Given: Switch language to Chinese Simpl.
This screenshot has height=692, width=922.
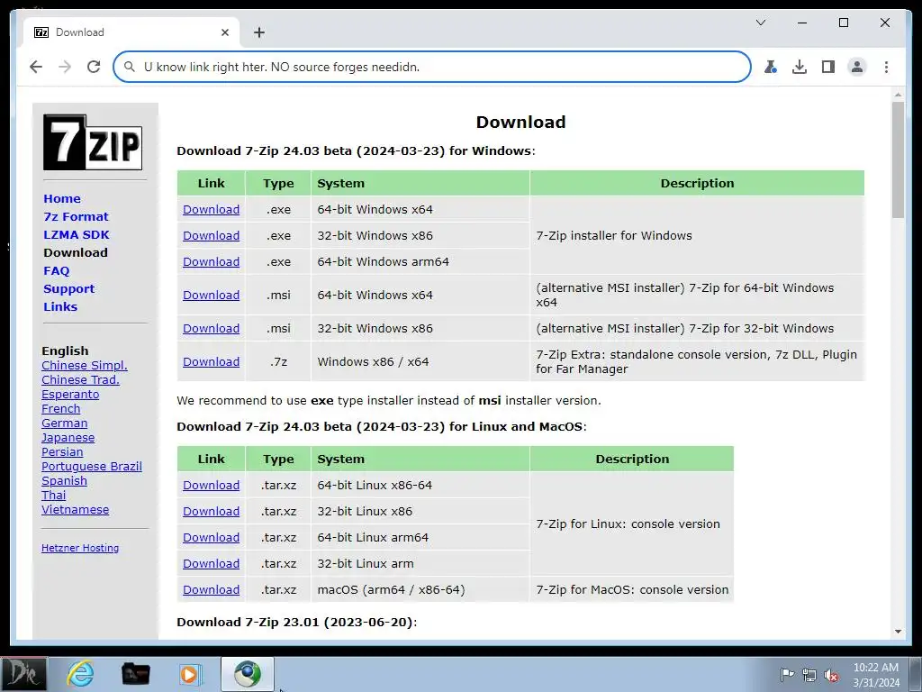Looking at the screenshot, I should pos(85,366).
